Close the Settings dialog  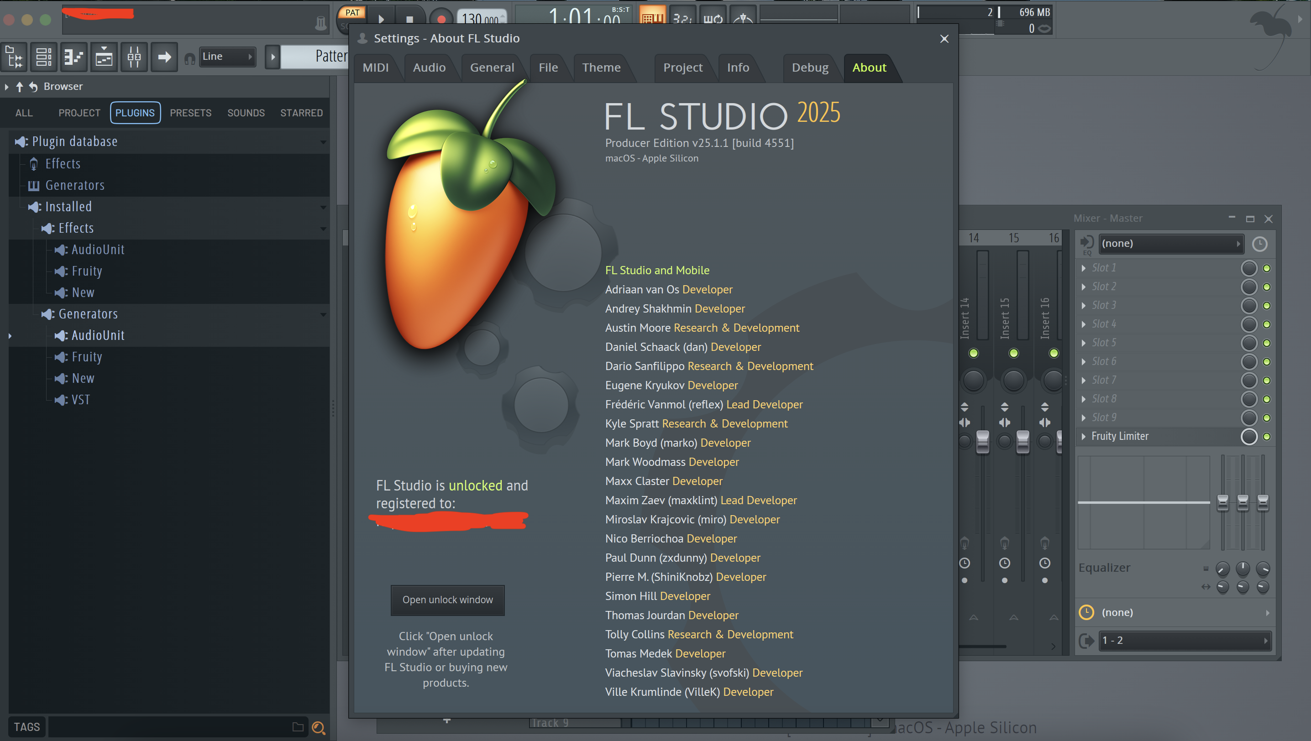(x=944, y=39)
